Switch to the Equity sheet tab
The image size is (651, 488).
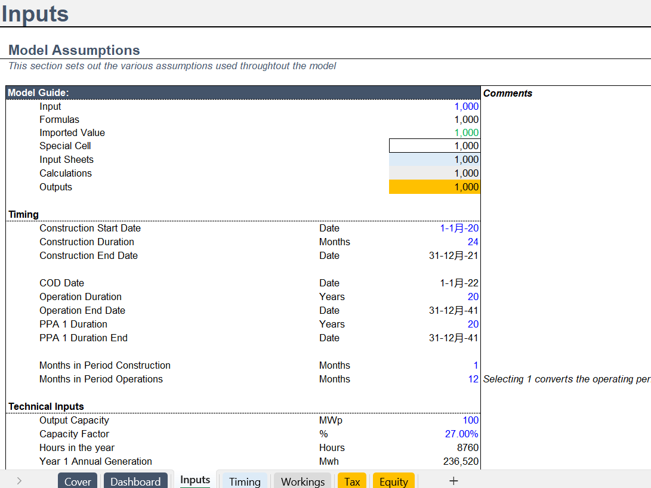point(393,481)
